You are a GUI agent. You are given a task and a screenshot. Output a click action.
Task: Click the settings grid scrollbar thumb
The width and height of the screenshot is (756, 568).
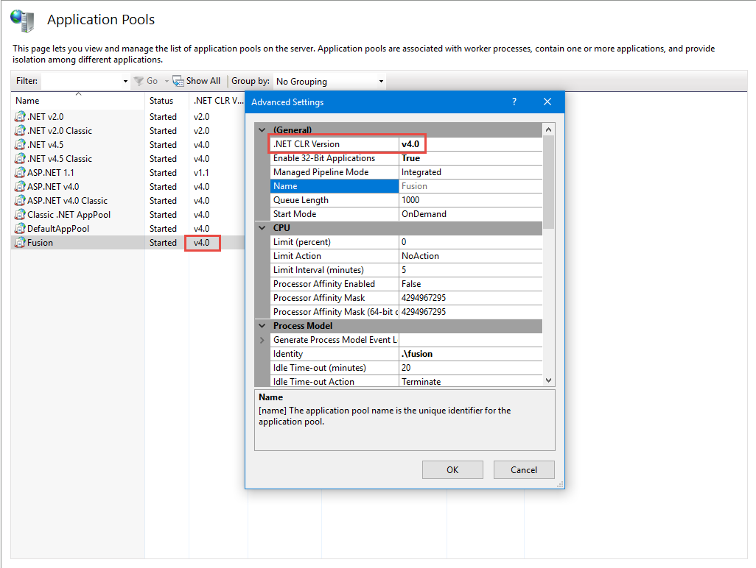pos(548,182)
